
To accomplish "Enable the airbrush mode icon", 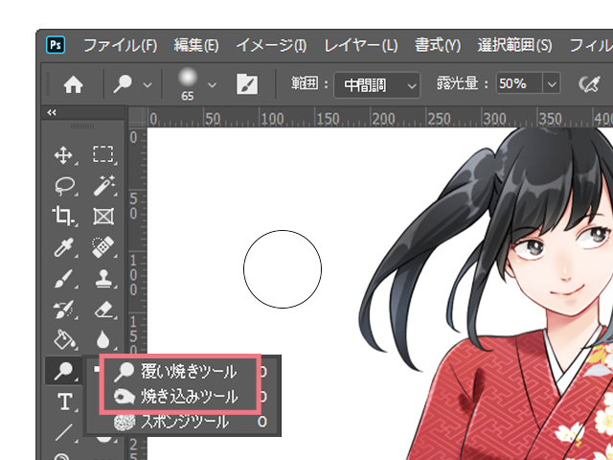I will (x=590, y=84).
